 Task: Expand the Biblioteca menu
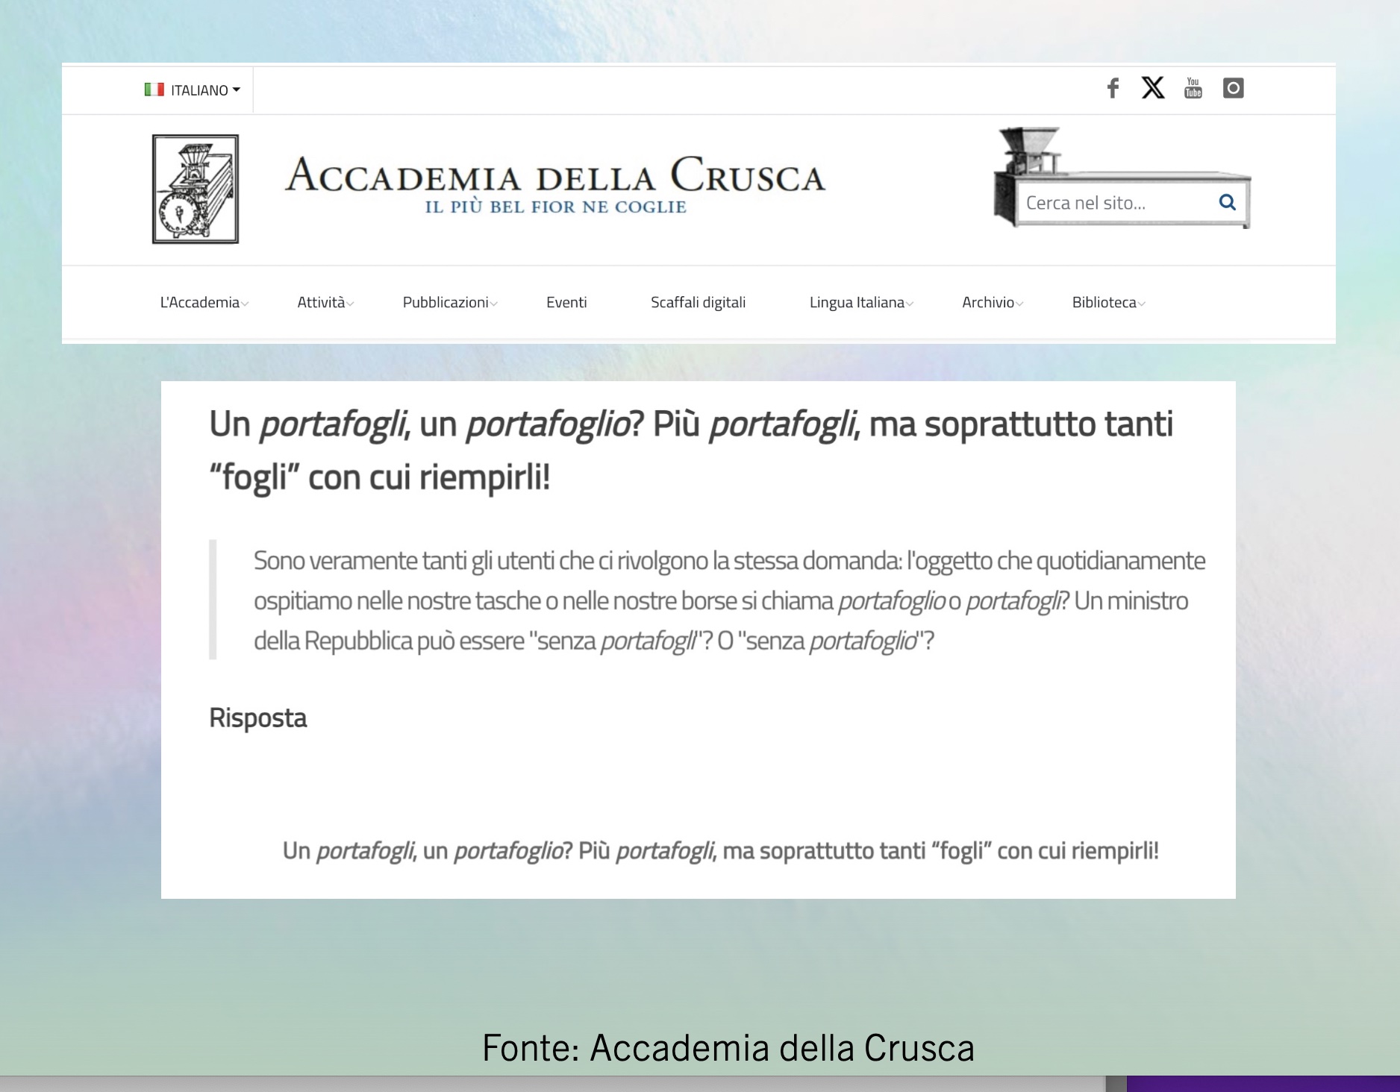1108,302
